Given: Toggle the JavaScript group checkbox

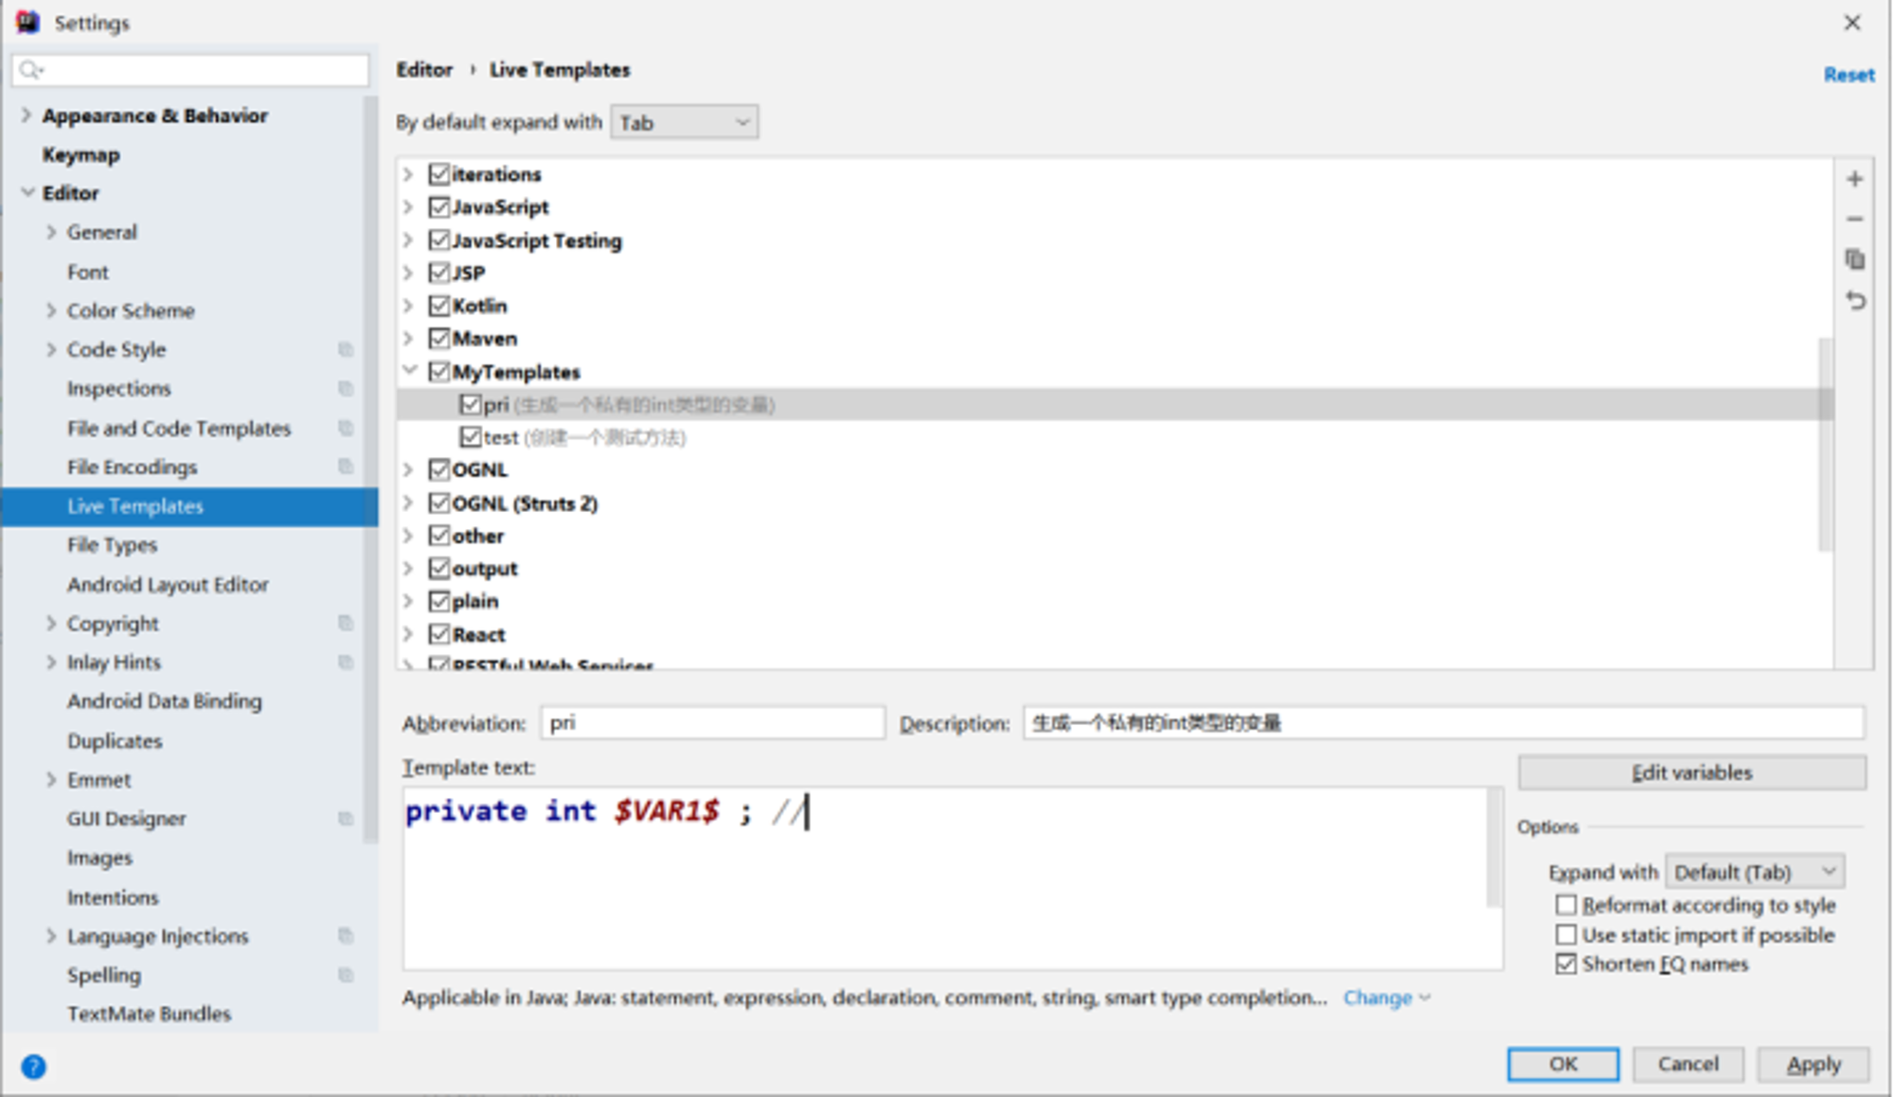Looking at the screenshot, I should tap(438, 207).
